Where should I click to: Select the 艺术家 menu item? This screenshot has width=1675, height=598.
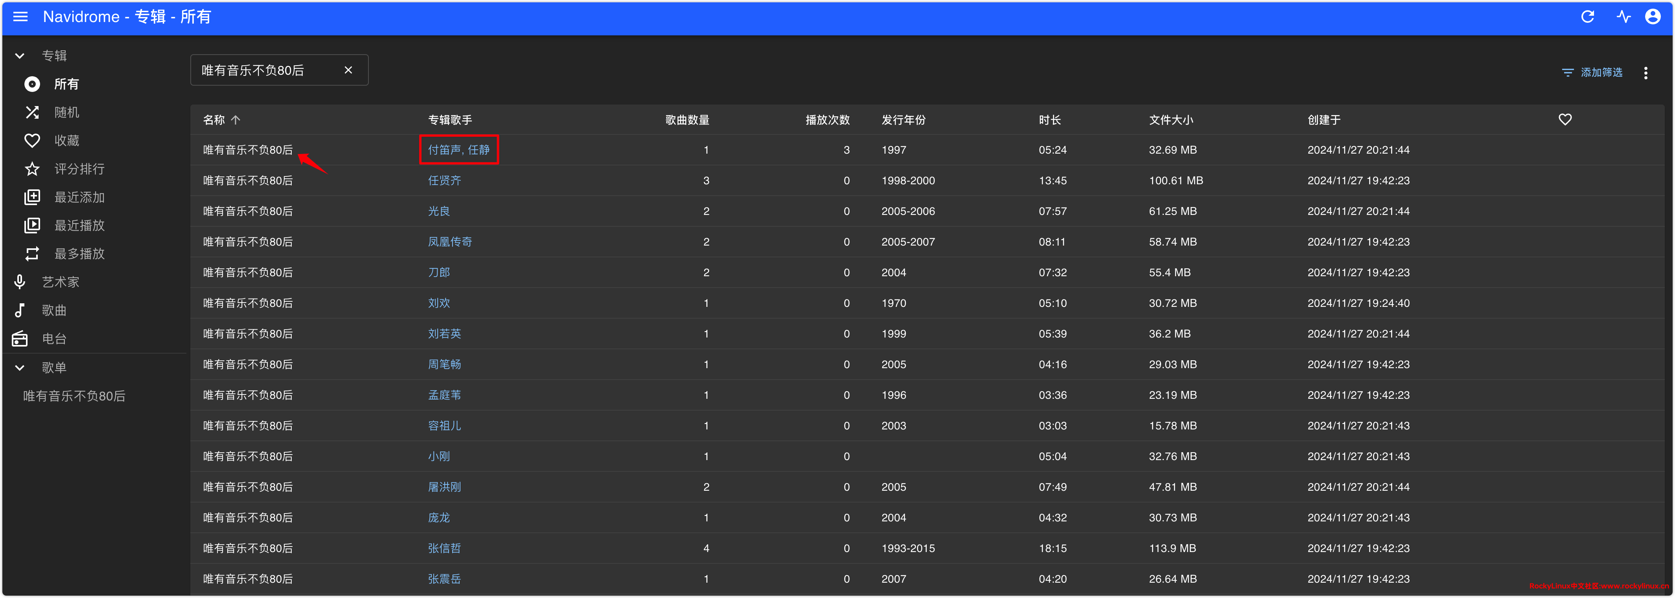pos(60,282)
